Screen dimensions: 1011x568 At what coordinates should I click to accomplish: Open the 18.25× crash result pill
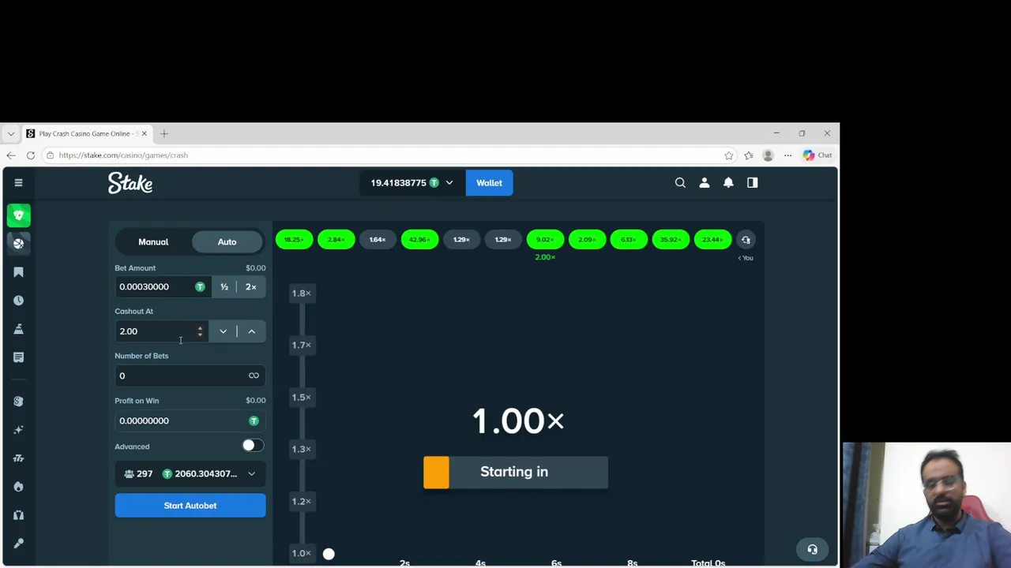[294, 240]
